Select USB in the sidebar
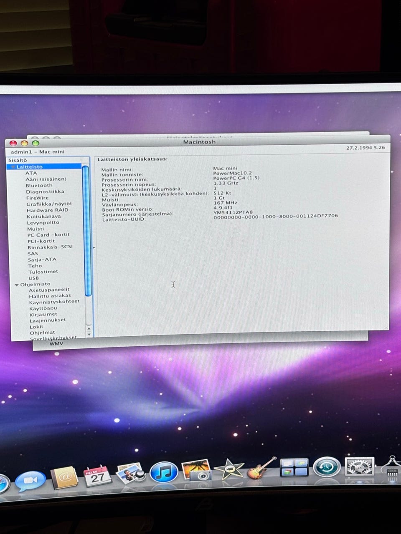401x534 pixels. 34,278
